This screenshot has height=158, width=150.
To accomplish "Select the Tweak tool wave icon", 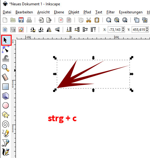I will [6, 59].
